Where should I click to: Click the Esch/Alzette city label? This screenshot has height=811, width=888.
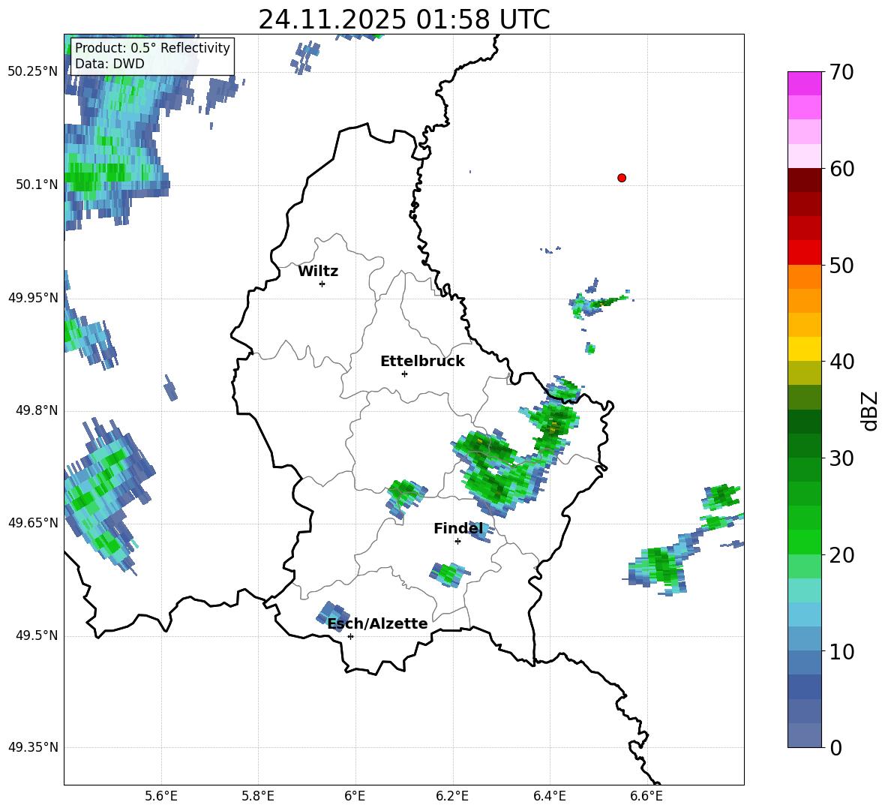click(x=378, y=623)
